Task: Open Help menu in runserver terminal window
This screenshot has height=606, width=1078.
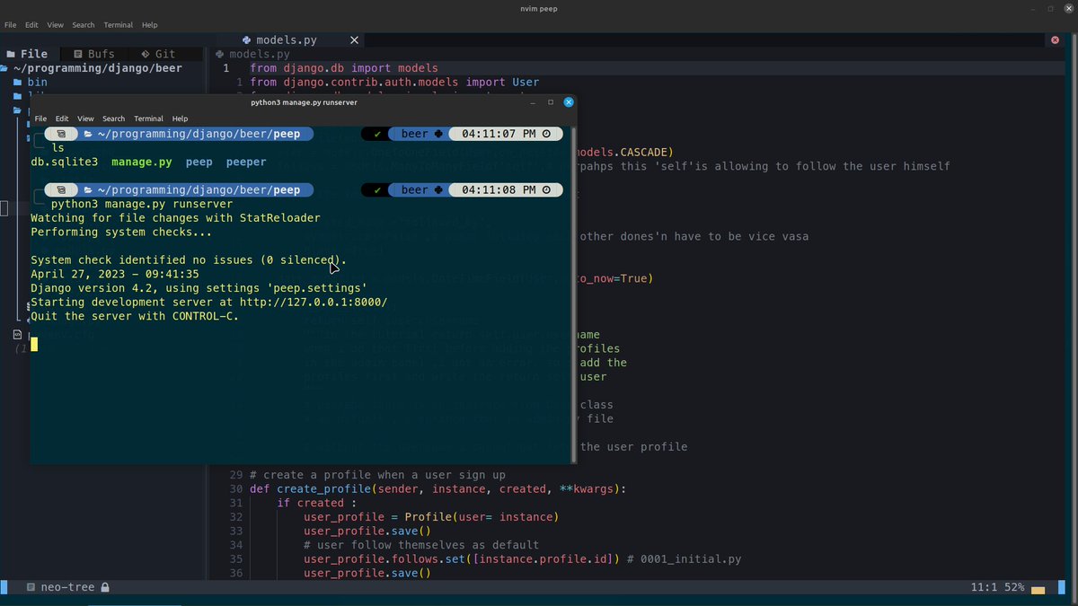Action: [x=180, y=119]
